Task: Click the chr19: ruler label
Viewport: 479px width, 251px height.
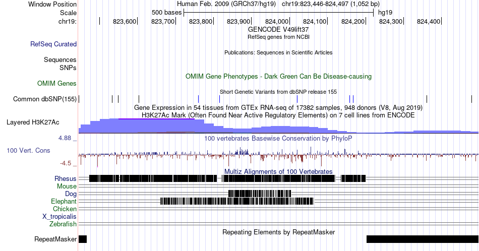Action: tap(68, 21)
